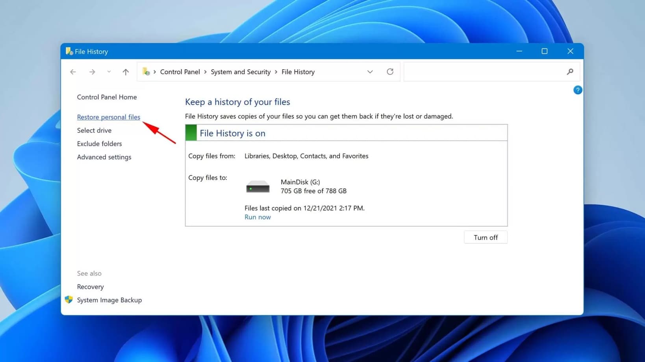Click the back navigation arrow
Image resolution: width=645 pixels, height=362 pixels.
[73, 72]
